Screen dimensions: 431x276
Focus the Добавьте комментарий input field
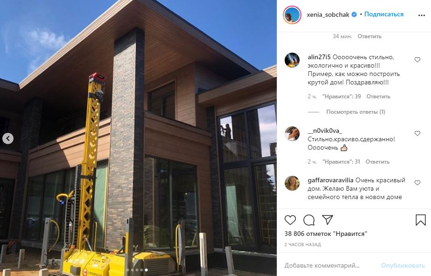coord(330,266)
